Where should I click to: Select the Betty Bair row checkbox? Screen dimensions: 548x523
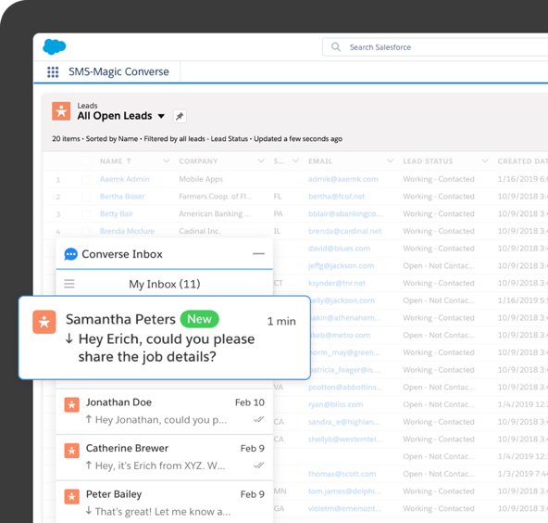click(86, 214)
